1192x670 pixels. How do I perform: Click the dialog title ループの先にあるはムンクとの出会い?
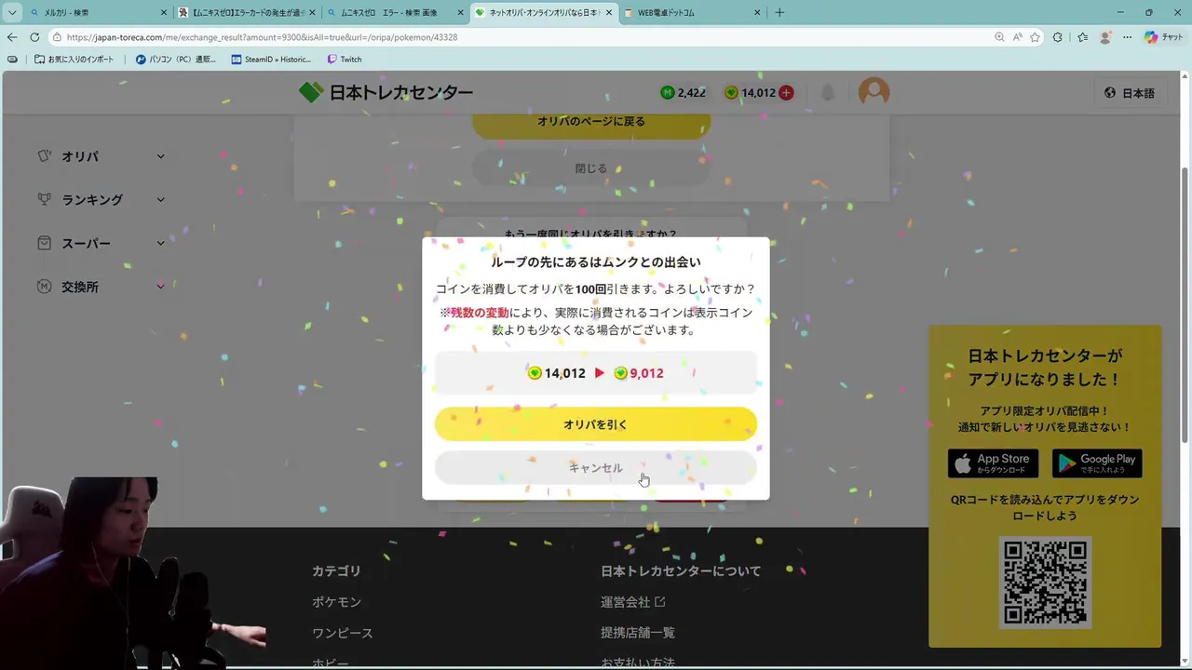click(596, 262)
